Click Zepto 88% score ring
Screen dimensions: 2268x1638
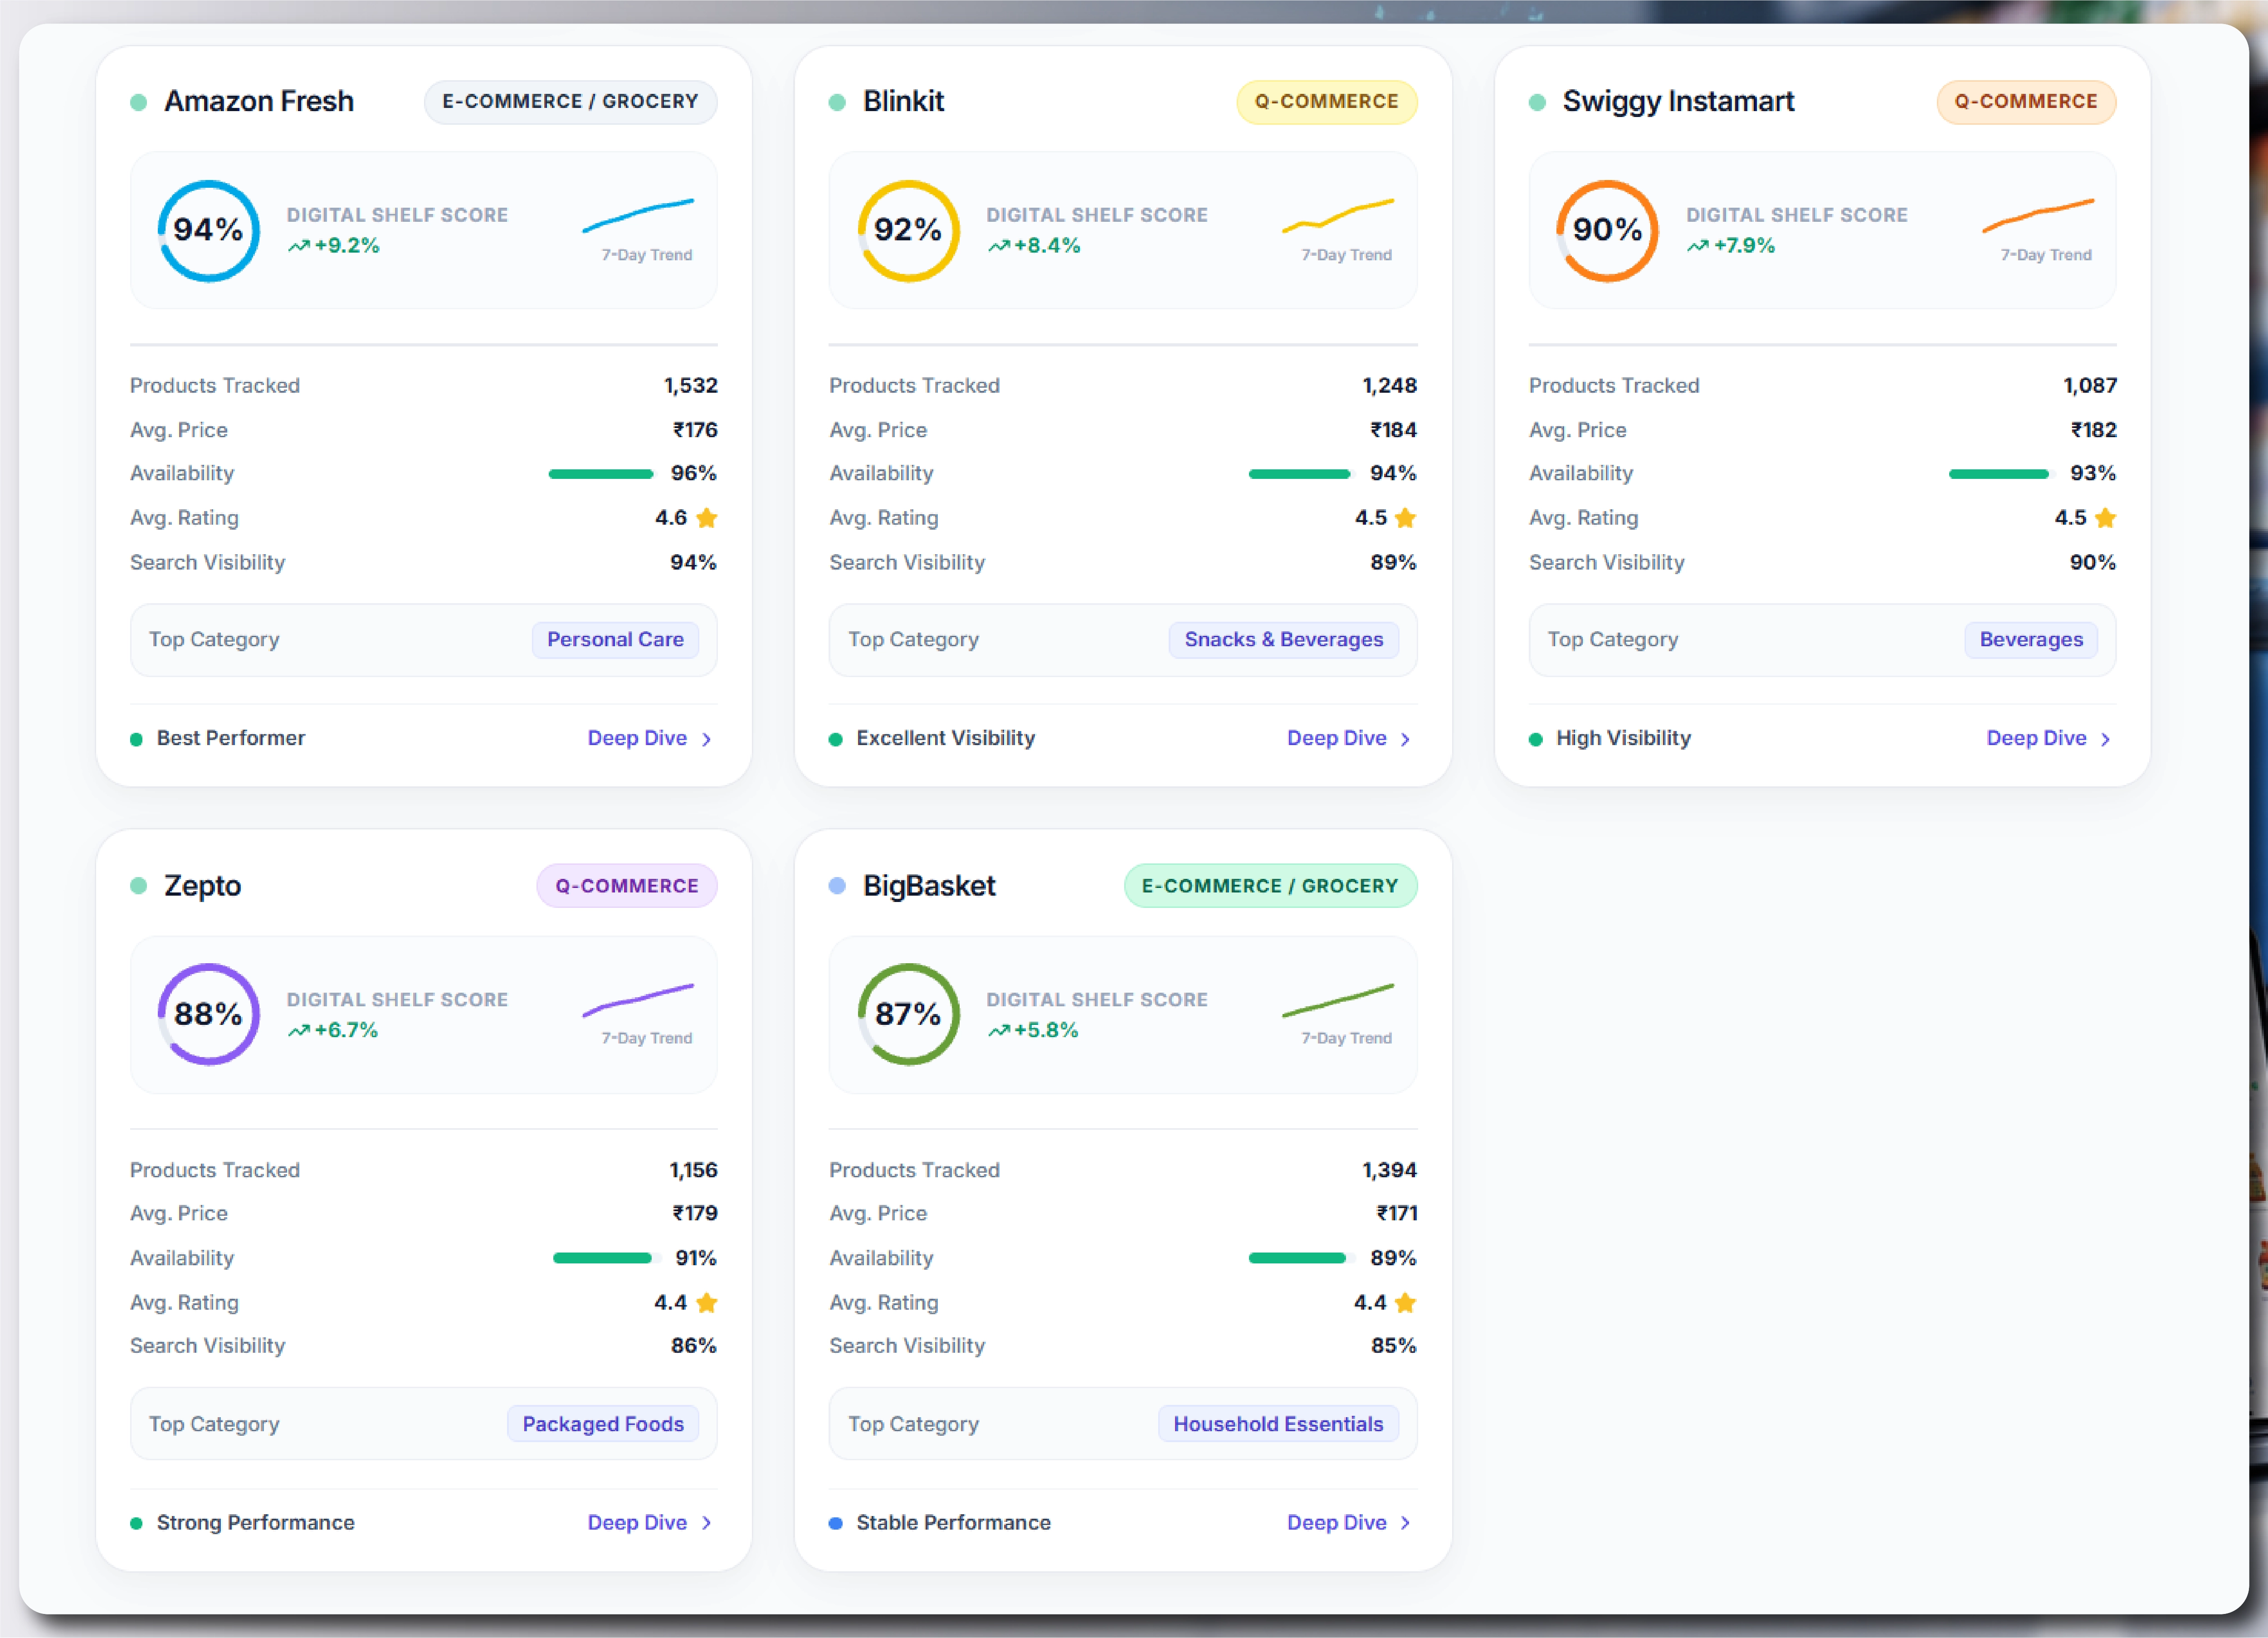click(x=209, y=1015)
